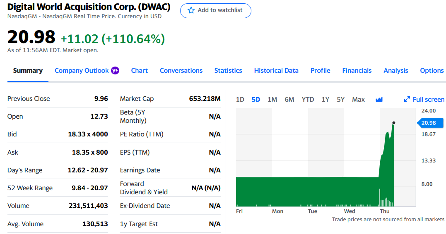Open the Analysis tab
Image resolution: width=446 pixels, height=234 pixels.
coord(395,70)
